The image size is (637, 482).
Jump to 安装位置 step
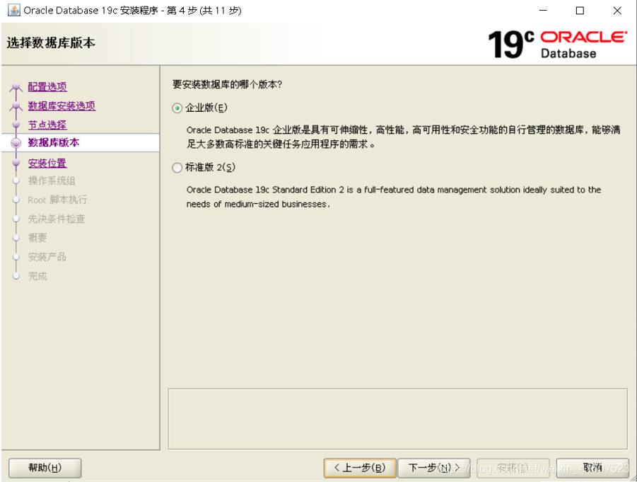click(47, 163)
